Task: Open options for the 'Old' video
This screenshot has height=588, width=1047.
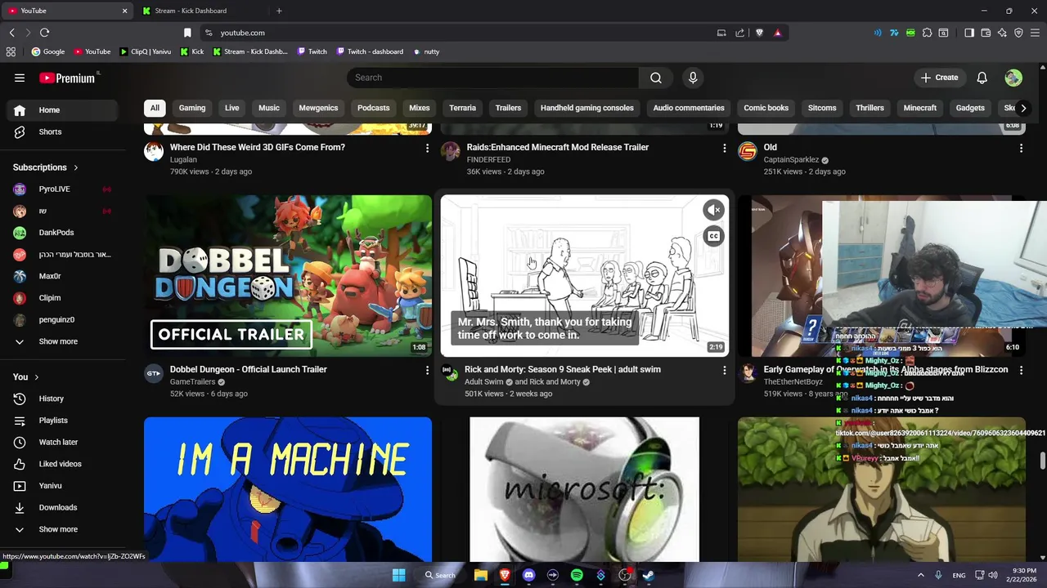Action: [x=1021, y=148]
